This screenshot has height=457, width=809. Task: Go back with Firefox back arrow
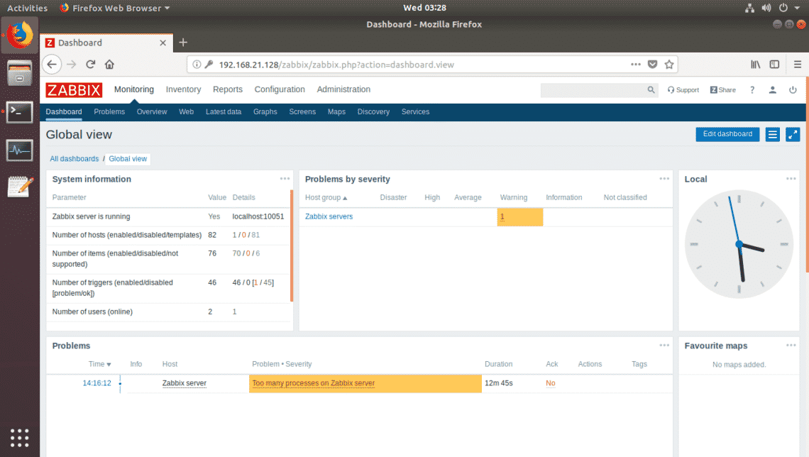click(52, 65)
